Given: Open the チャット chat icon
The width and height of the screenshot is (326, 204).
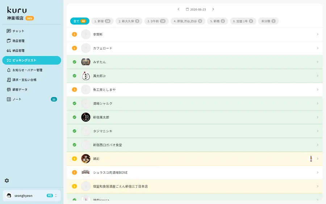Looking at the screenshot, I should point(9,31).
